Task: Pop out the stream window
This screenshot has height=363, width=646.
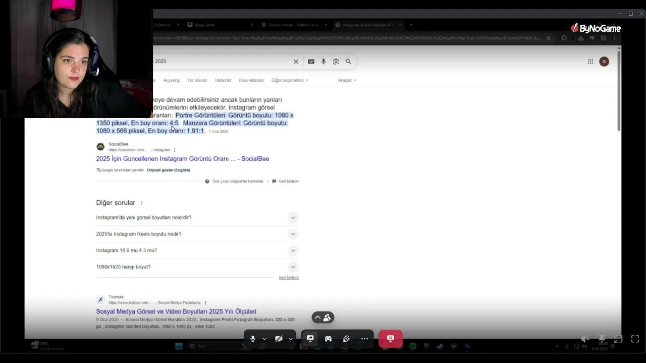Action: click(618, 339)
